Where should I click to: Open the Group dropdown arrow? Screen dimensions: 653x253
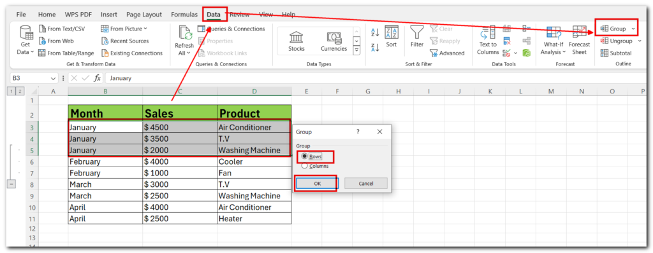click(633, 29)
